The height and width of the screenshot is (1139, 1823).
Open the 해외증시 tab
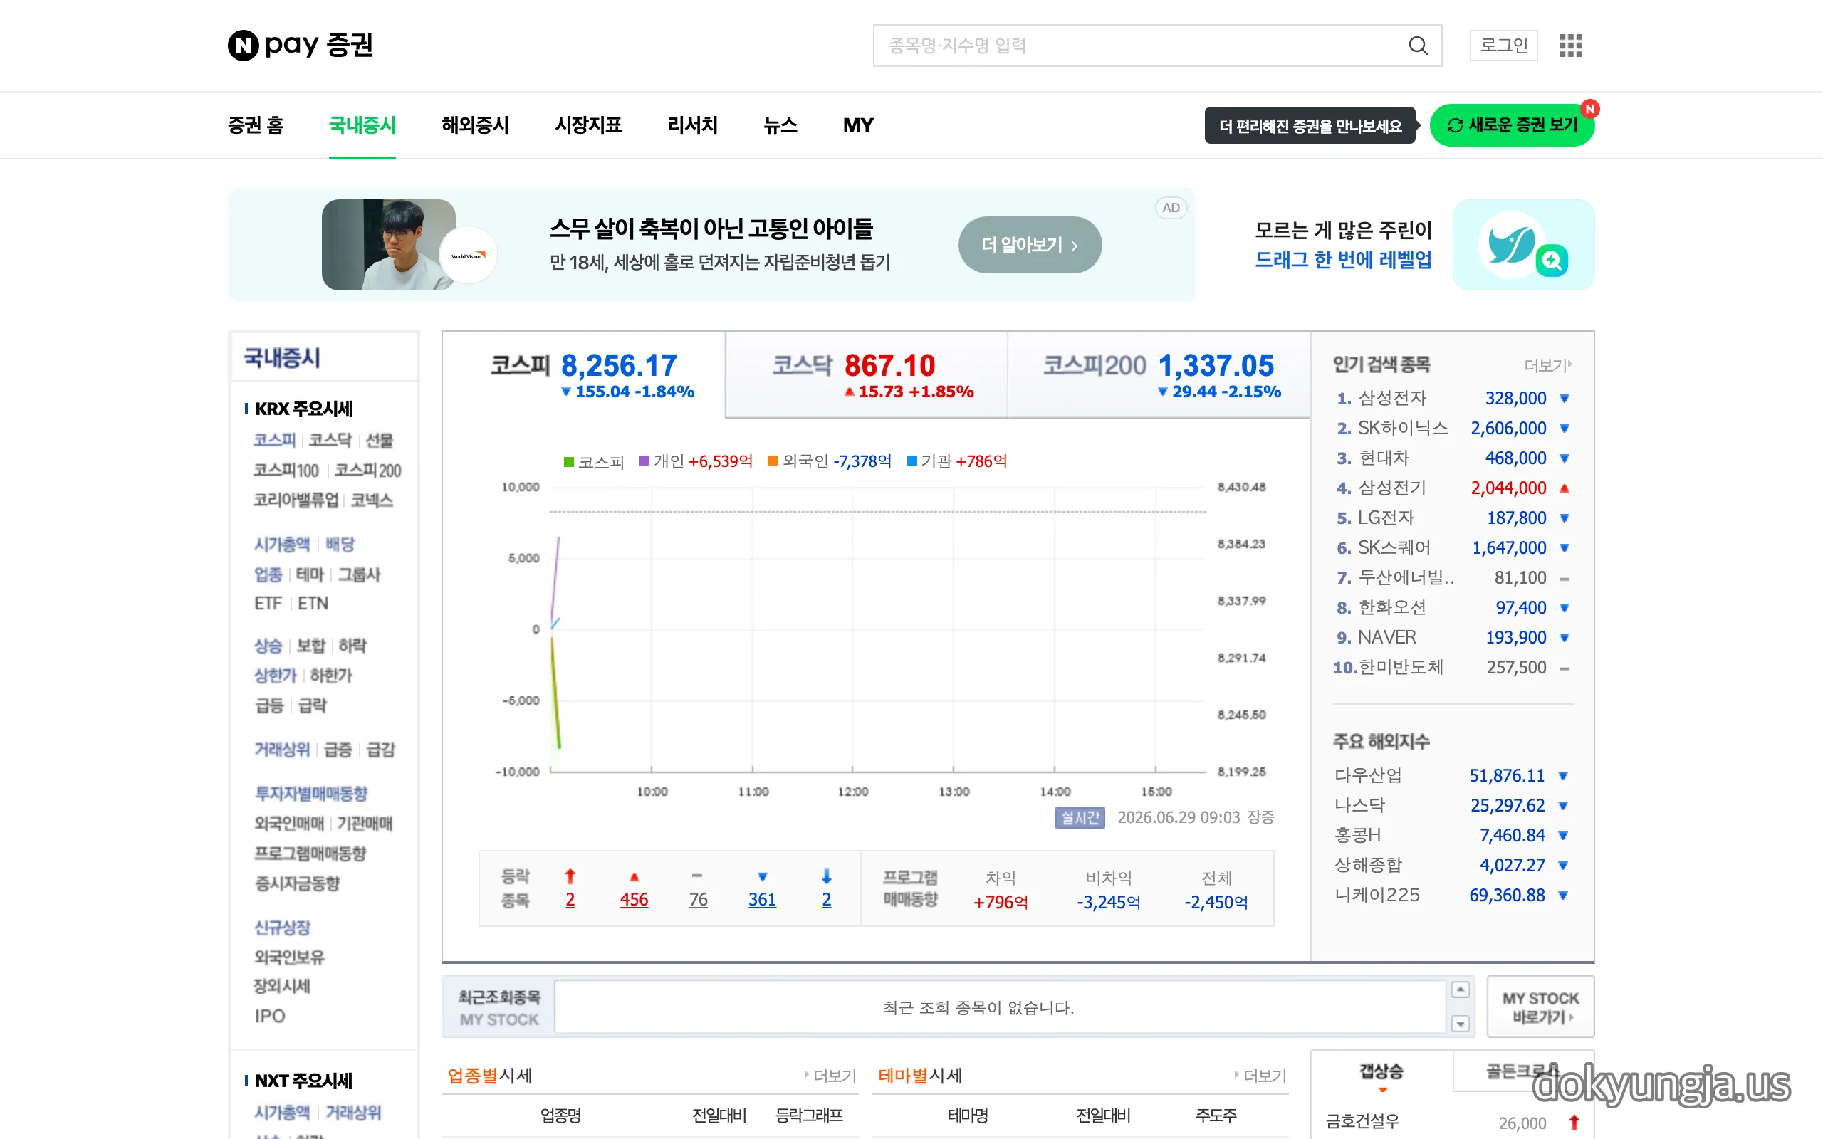[x=476, y=125]
